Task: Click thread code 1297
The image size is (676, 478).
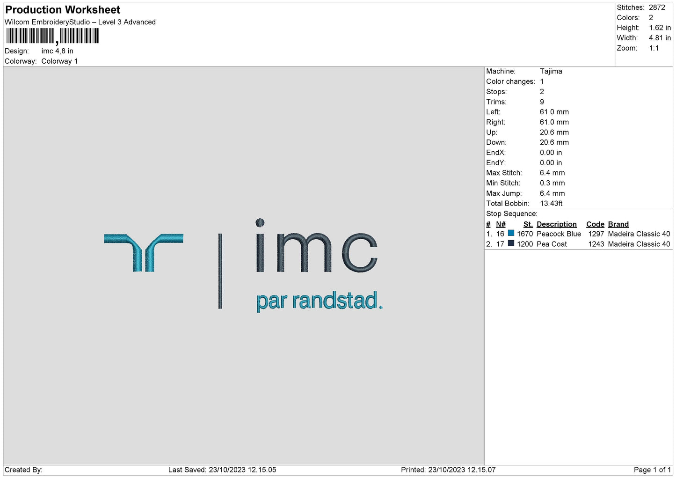Action: [596, 234]
